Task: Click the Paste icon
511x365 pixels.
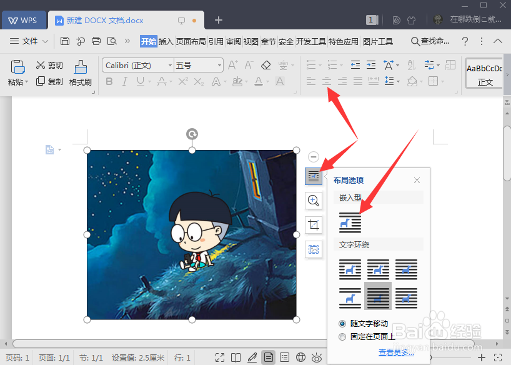Action: (x=17, y=66)
